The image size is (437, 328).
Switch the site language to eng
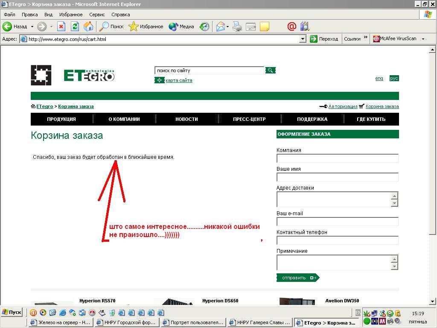[379, 79]
